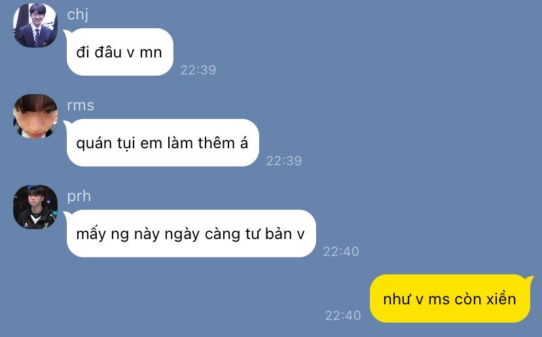Click the 22:40 timestamp beside the yellow bubble
Viewport: 542px width, 337px height.
pyautogui.click(x=343, y=315)
